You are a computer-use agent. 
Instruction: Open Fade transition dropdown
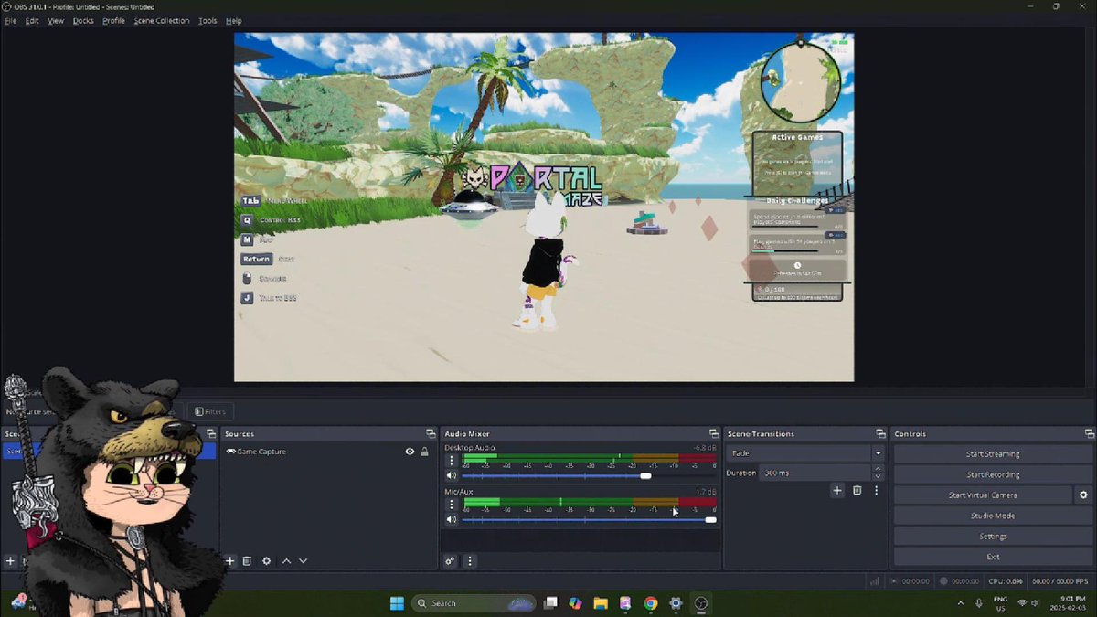pos(805,453)
